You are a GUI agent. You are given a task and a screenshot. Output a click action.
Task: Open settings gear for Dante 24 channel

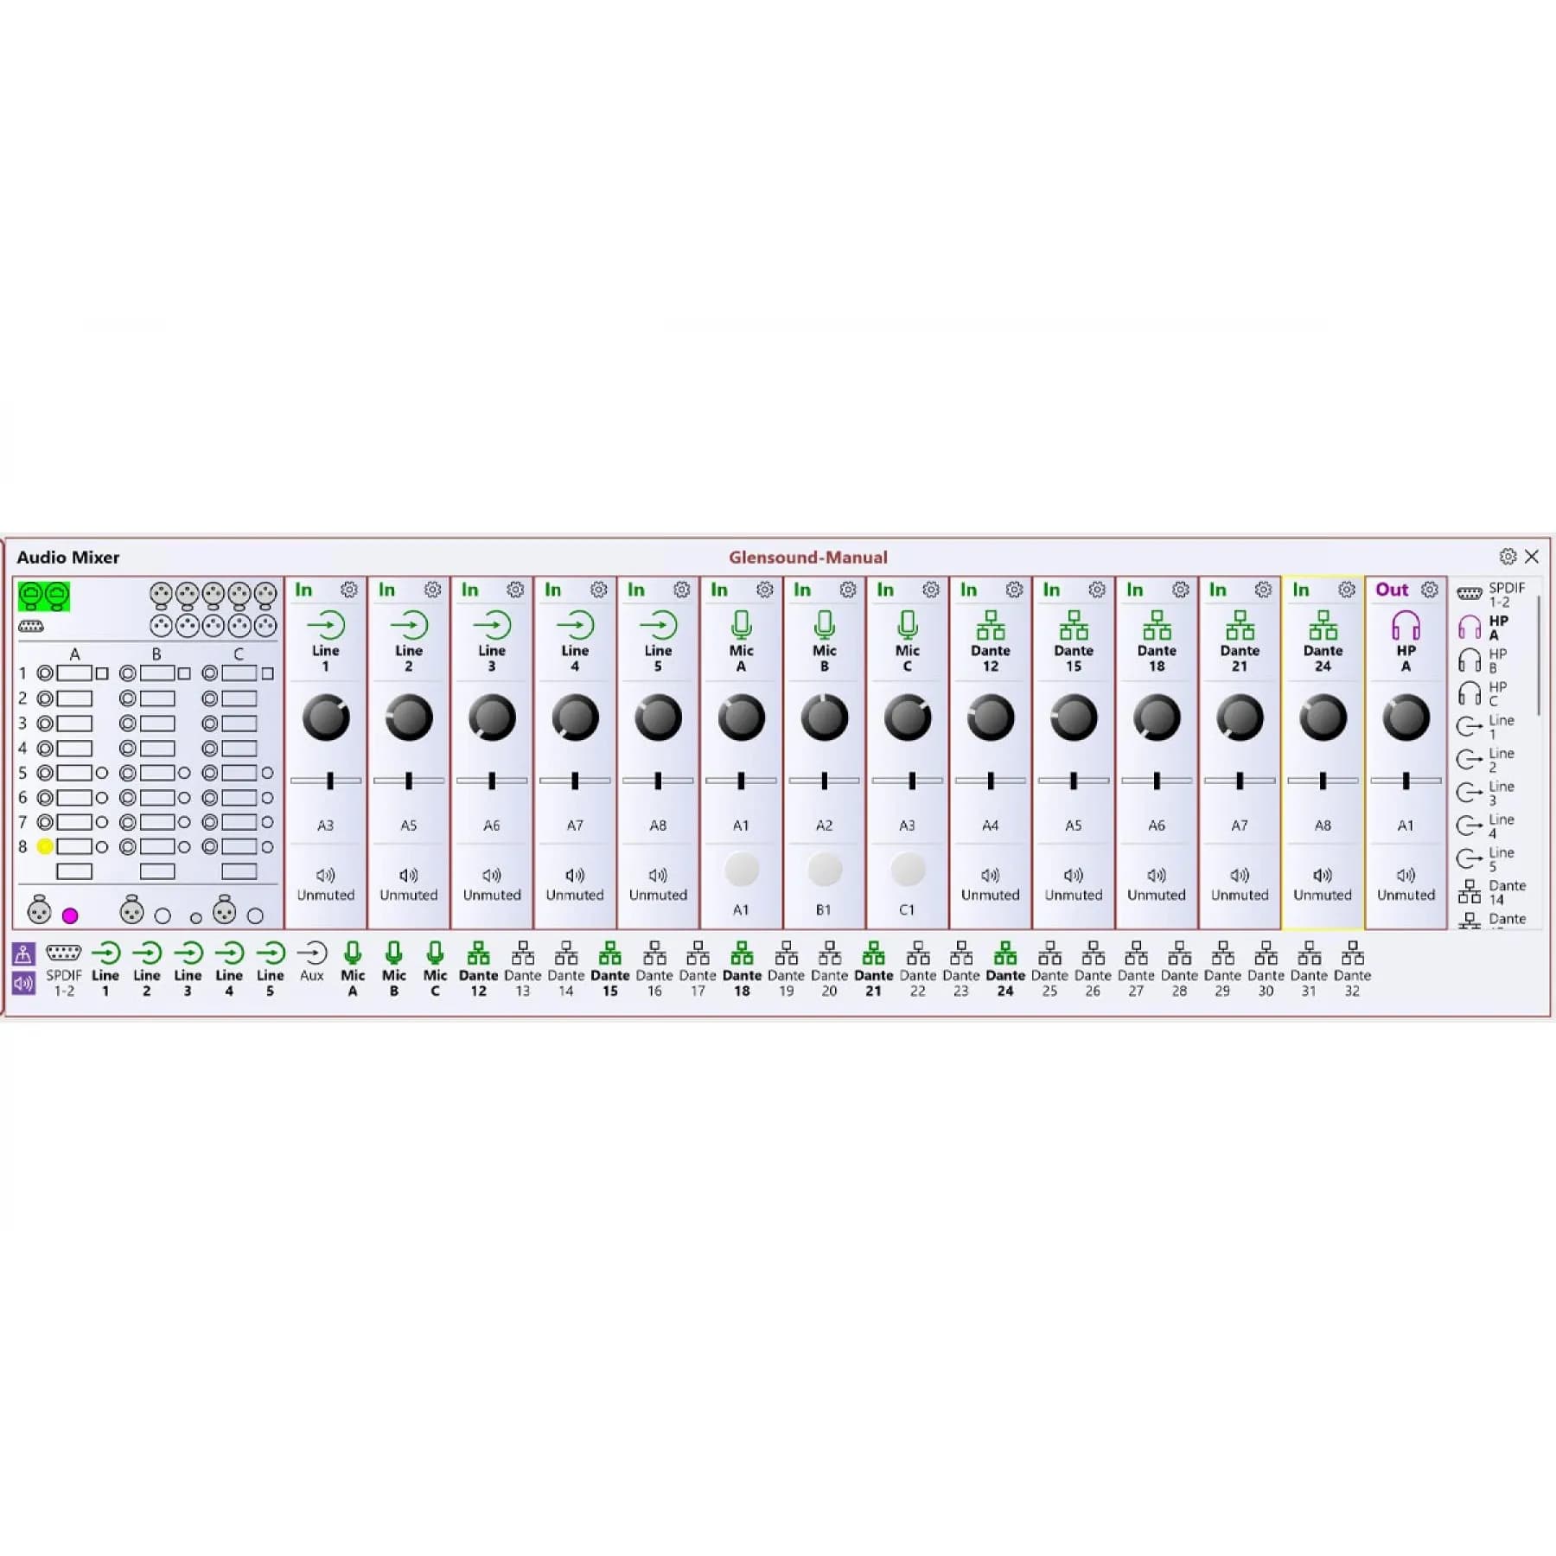tap(1347, 590)
